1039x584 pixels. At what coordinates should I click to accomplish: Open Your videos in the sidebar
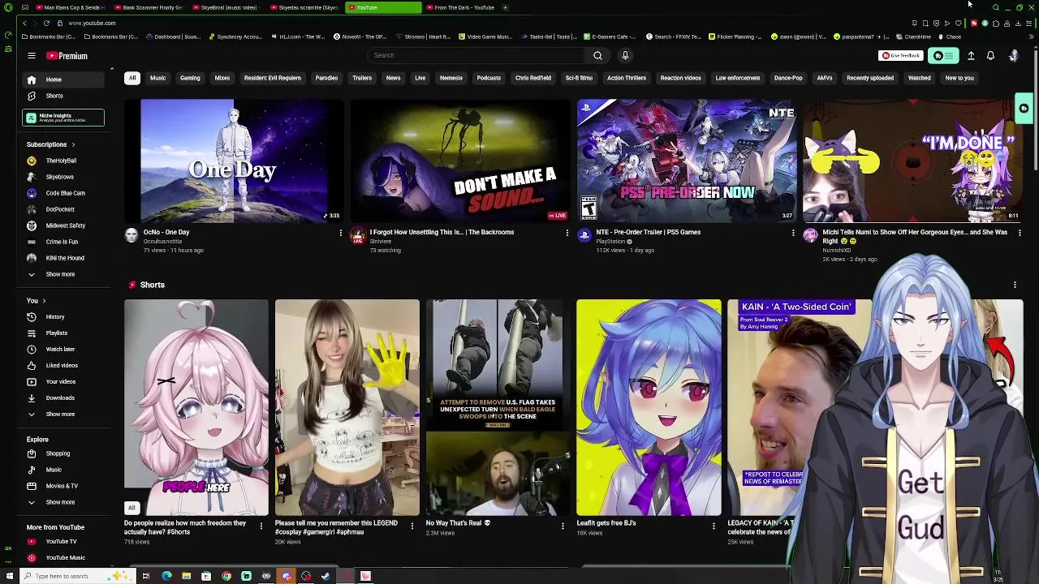[x=63, y=381]
